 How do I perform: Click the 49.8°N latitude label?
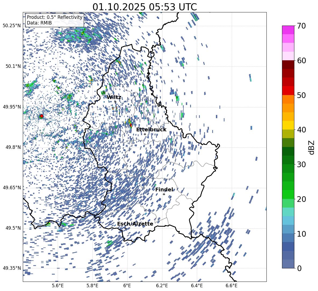point(13,147)
